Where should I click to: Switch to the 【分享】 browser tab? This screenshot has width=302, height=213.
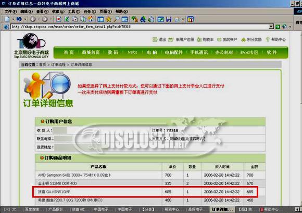148,209
